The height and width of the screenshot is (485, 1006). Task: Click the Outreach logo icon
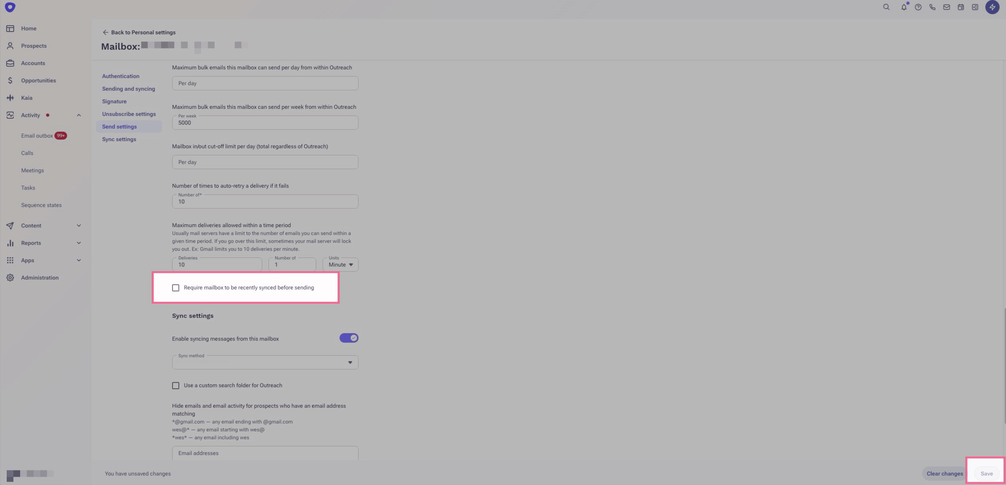click(x=10, y=7)
